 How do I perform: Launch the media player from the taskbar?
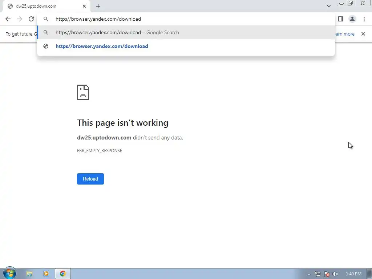[46, 274]
